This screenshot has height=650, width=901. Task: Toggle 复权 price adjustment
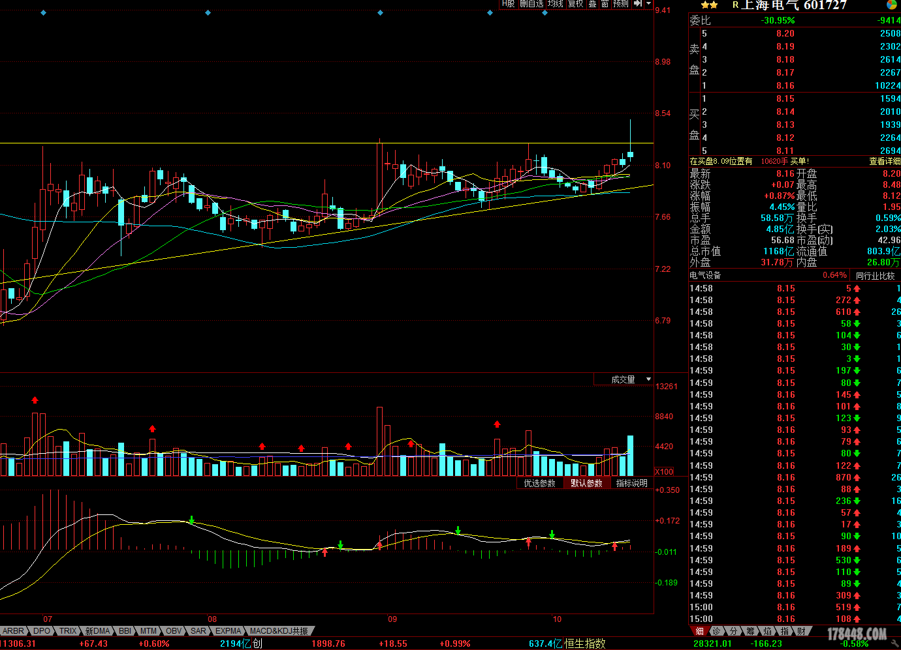pyautogui.click(x=575, y=3)
